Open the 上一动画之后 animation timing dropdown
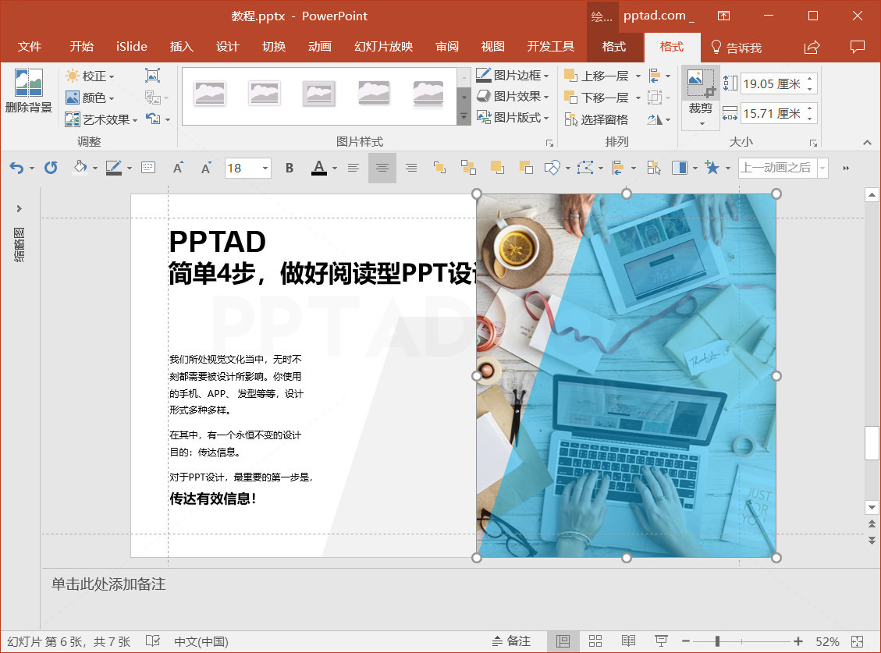The image size is (881, 653). (823, 168)
